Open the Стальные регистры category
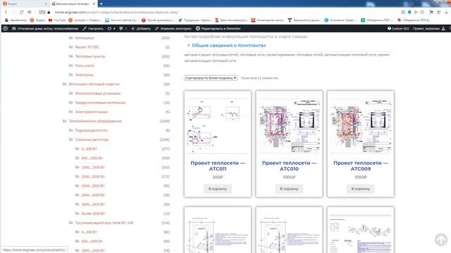451x253 pixels. [x=92, y=140]
